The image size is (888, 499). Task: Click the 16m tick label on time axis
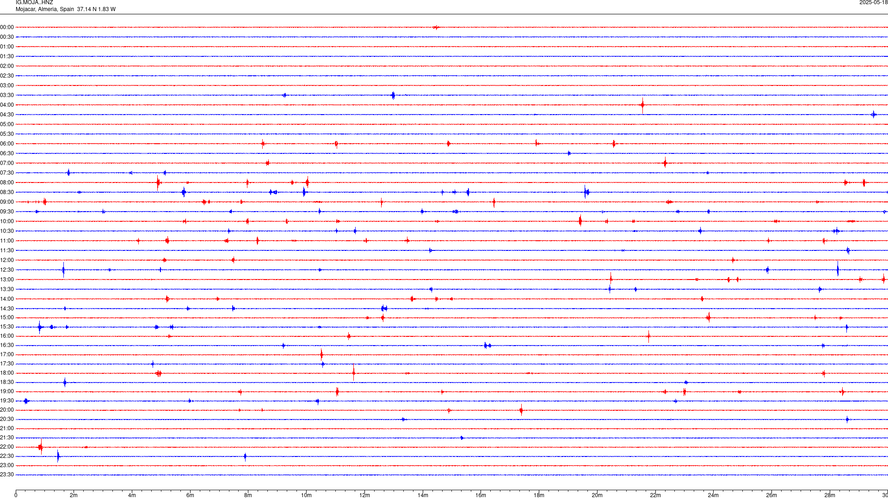click(x=481, y=495)
